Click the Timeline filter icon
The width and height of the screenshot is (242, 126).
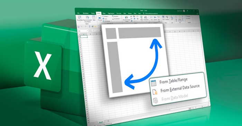coord(167,17)
